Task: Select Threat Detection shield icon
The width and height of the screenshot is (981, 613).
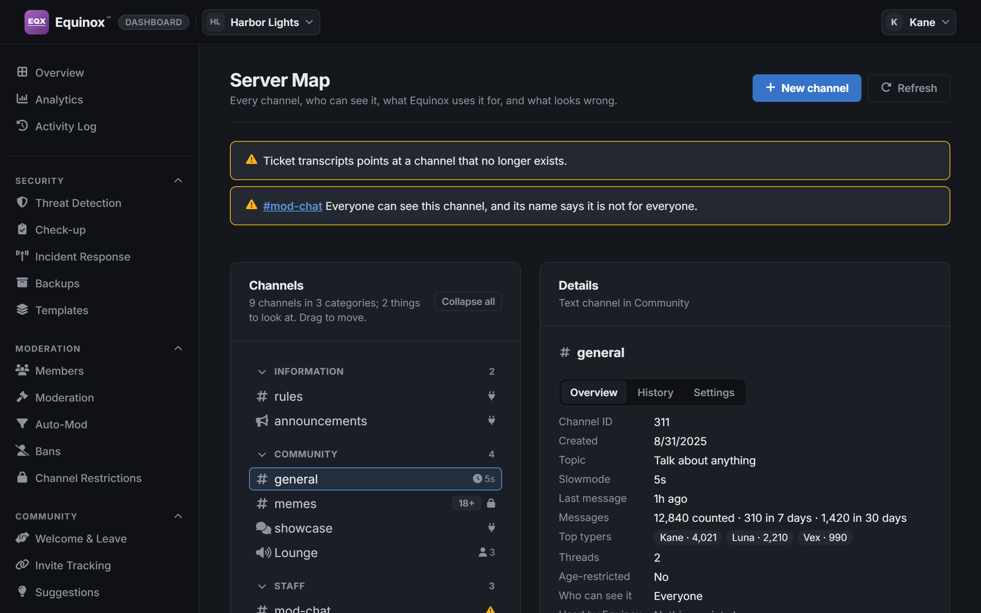Action: point(22,202)
